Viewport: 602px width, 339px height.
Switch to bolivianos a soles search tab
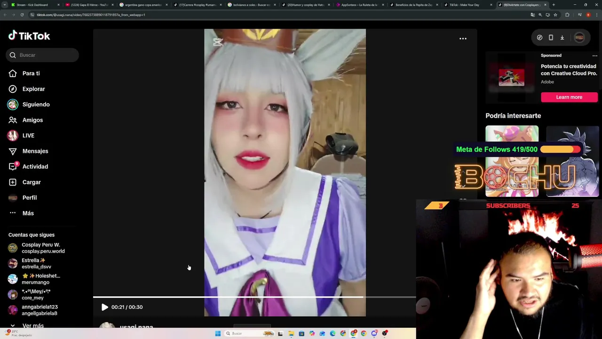point(251,5)
